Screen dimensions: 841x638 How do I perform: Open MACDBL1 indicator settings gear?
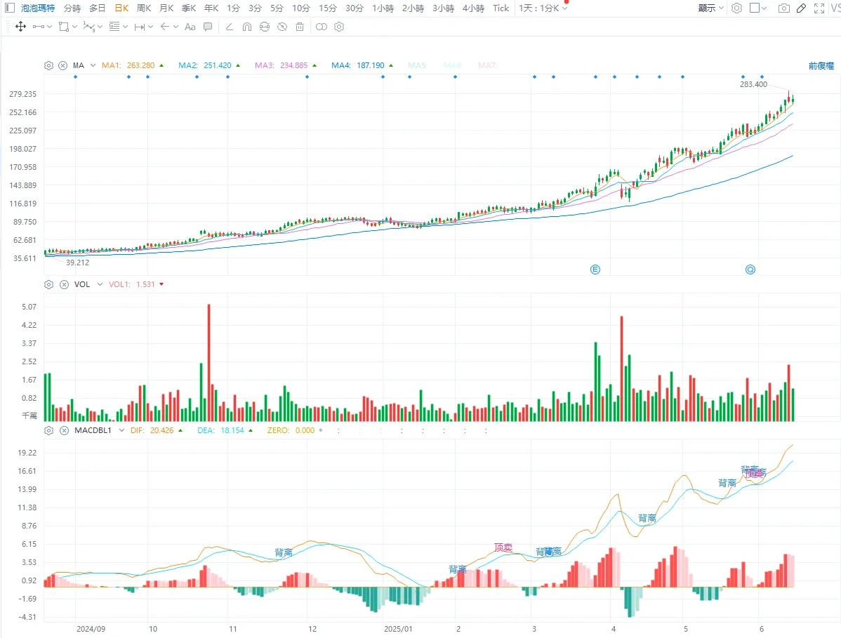point(49,430)
